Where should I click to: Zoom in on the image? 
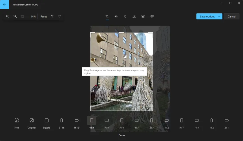tap(8, 16)
